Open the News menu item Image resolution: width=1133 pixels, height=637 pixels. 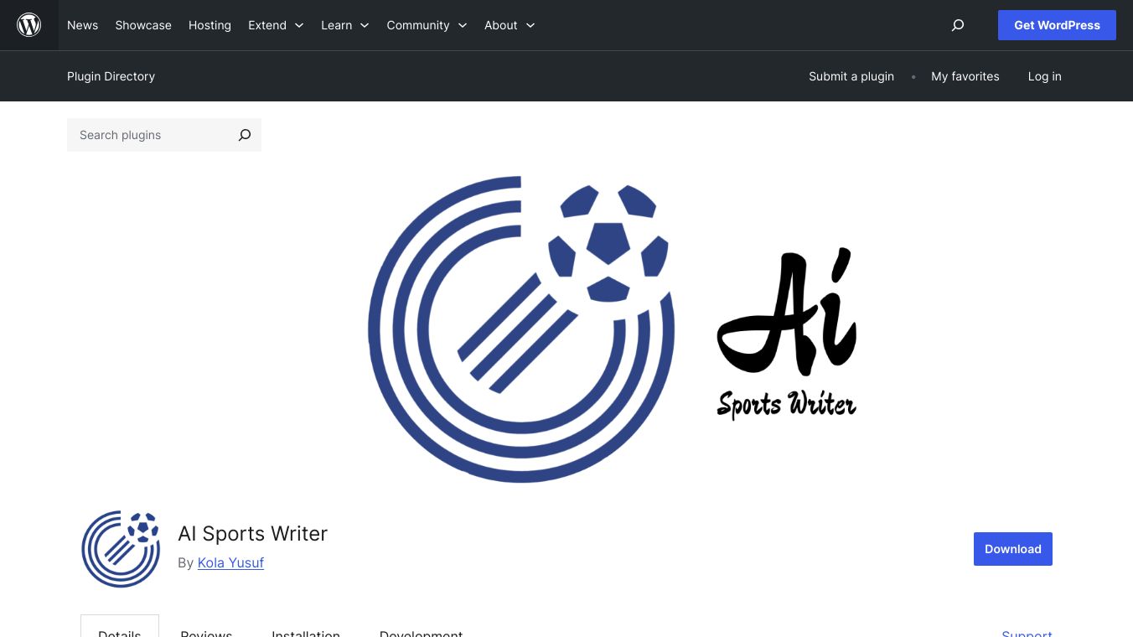pyautogui.click(x=82, y=25)
